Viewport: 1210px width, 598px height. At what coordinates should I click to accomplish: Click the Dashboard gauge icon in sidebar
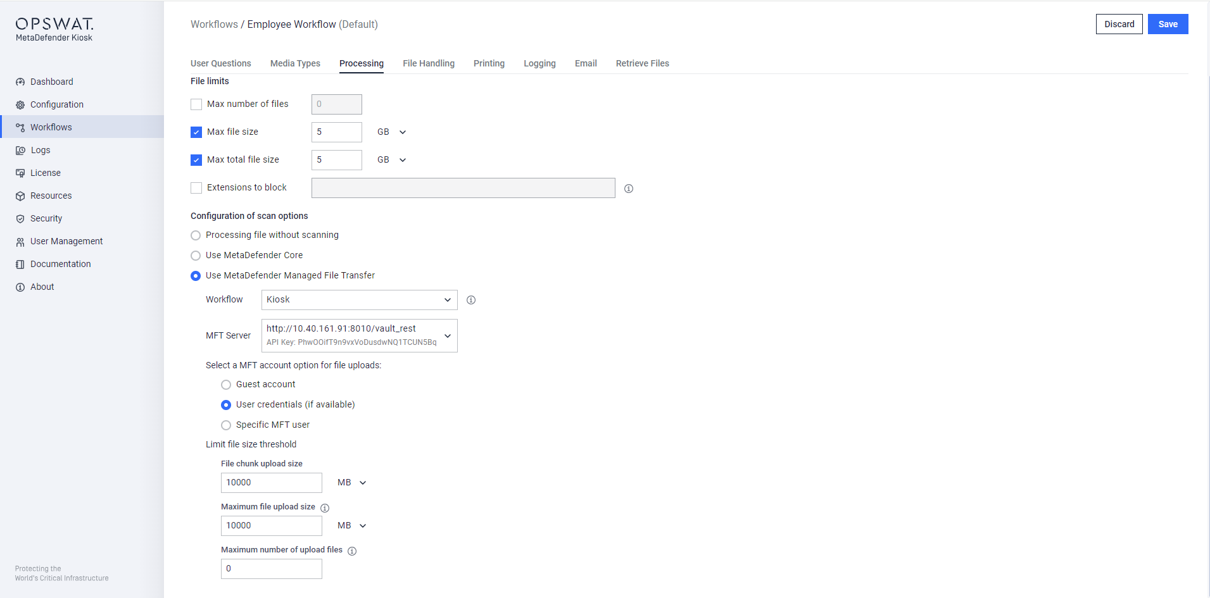point(20,82)
